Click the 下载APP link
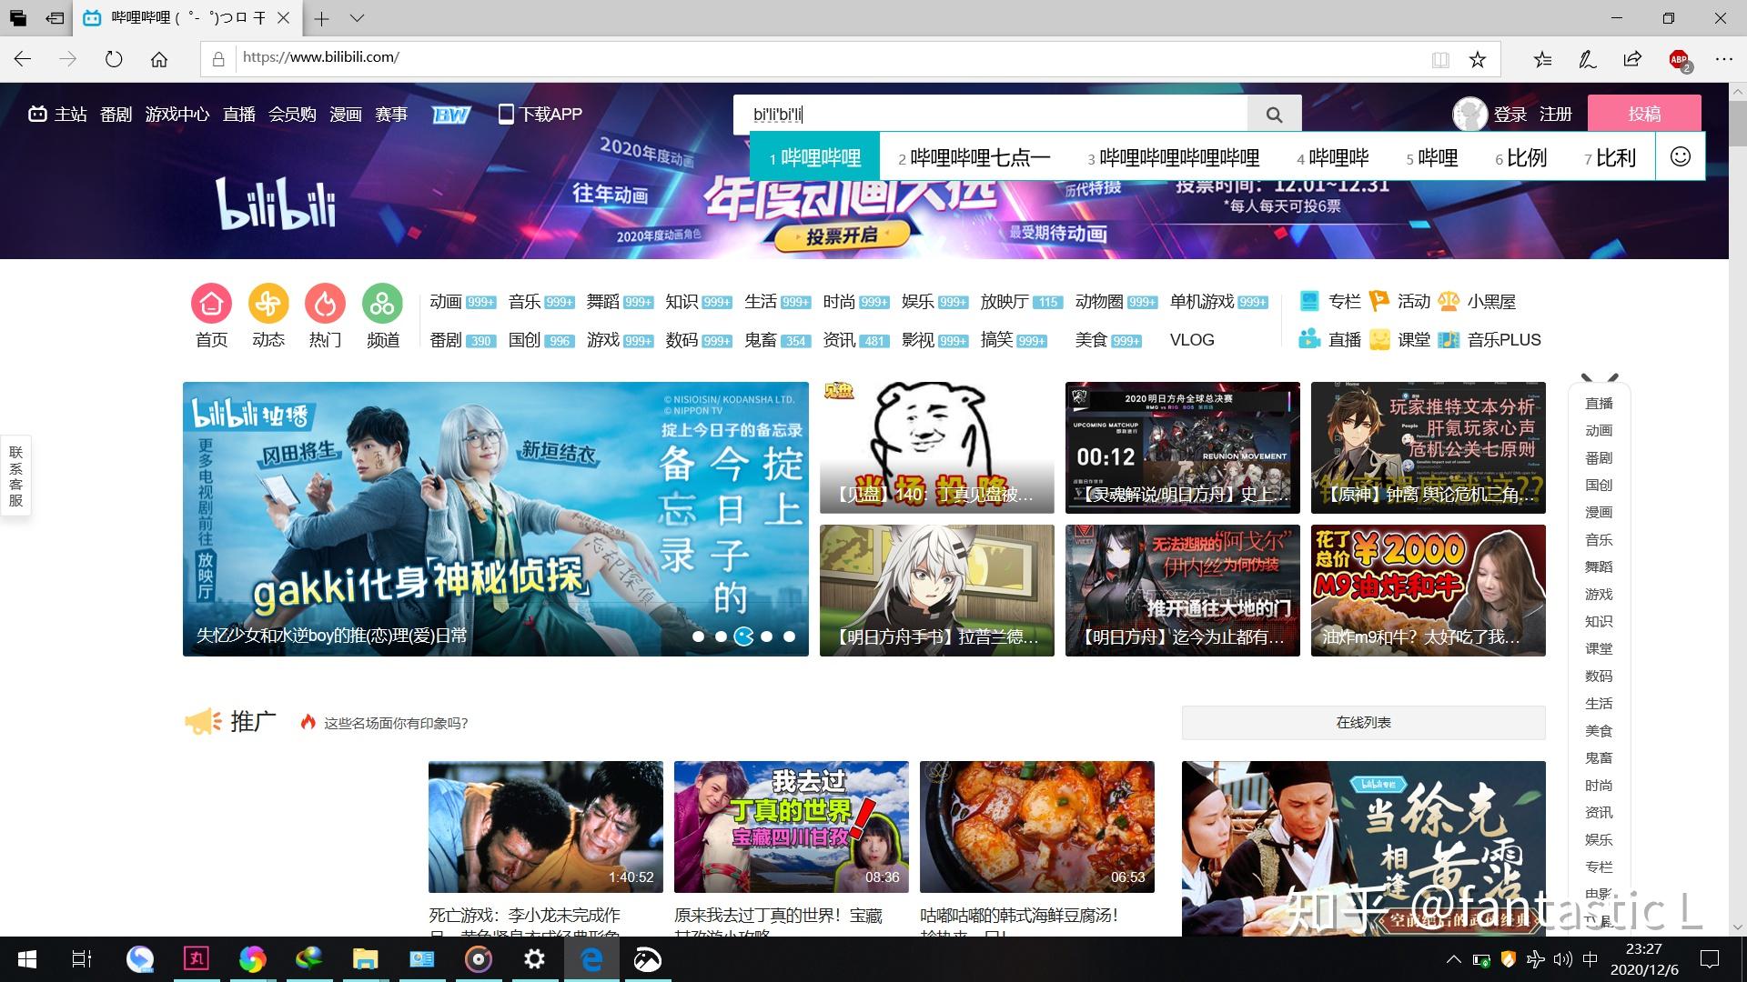 coord(540,115)
